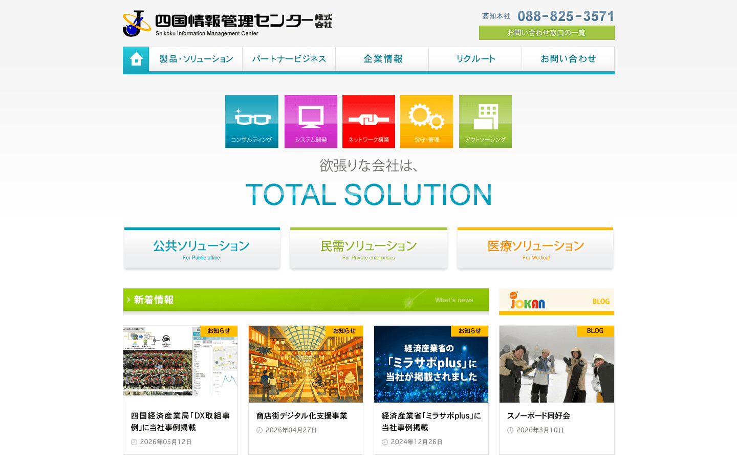Open 民需ソリューション For Private enterprises
The height and width of the screenshot is (461, 737).
(368, 248)
